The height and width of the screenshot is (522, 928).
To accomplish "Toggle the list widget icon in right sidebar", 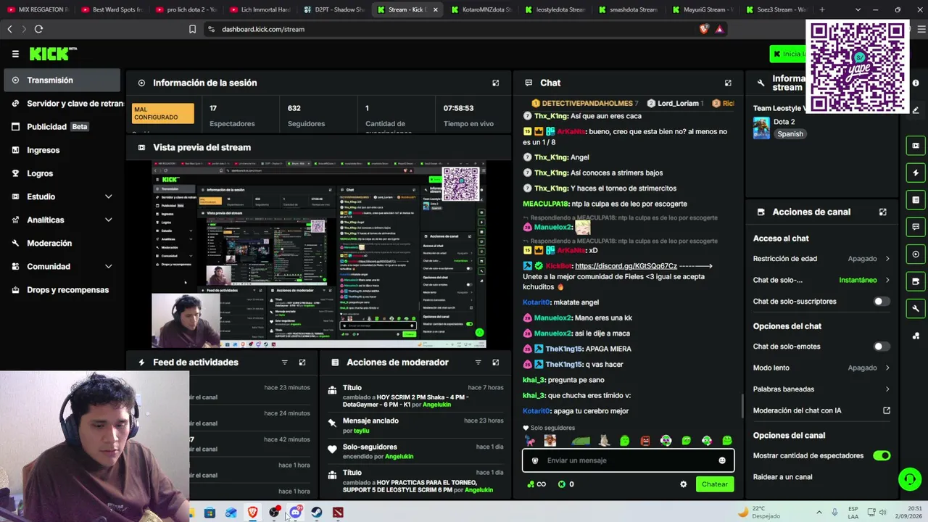I will (916, 200).
